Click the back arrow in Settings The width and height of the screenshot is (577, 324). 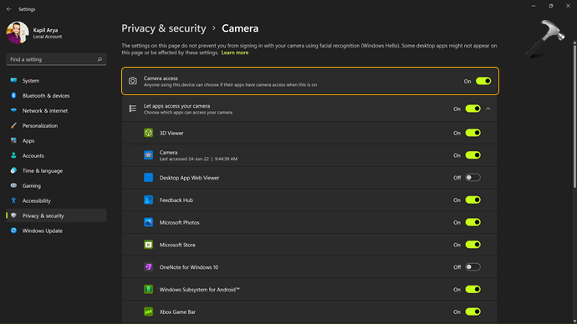tap(9, 9)
